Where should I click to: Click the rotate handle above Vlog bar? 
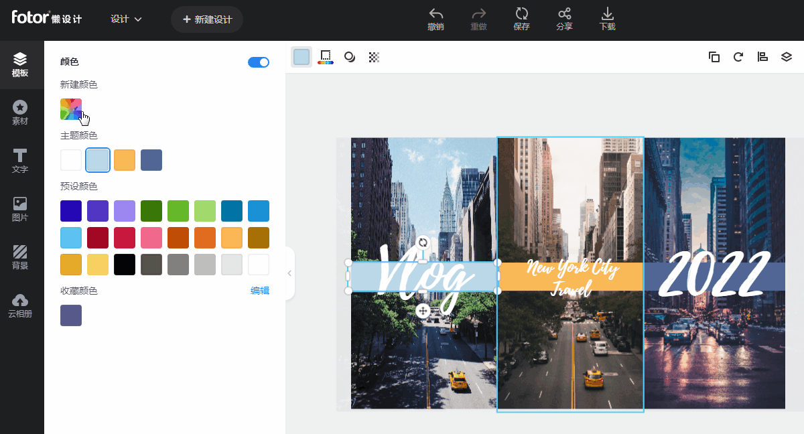(423, 242)
